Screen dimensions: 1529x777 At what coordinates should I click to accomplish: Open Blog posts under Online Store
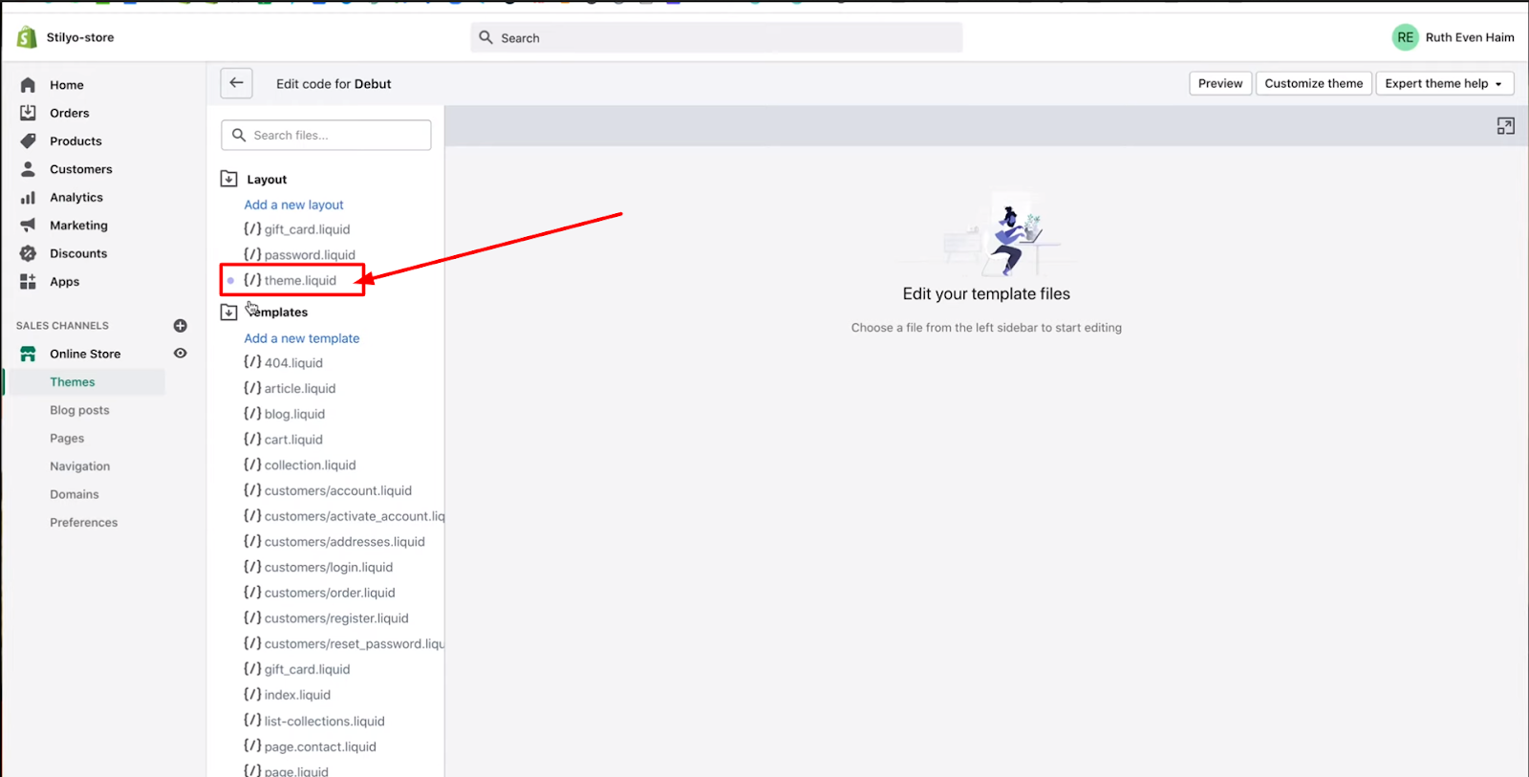79,410
